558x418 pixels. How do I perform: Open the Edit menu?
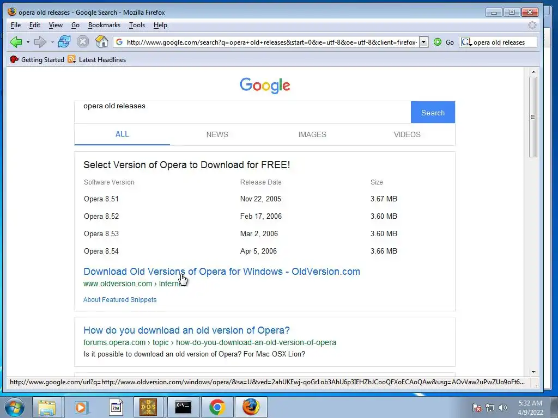(34, 25)
